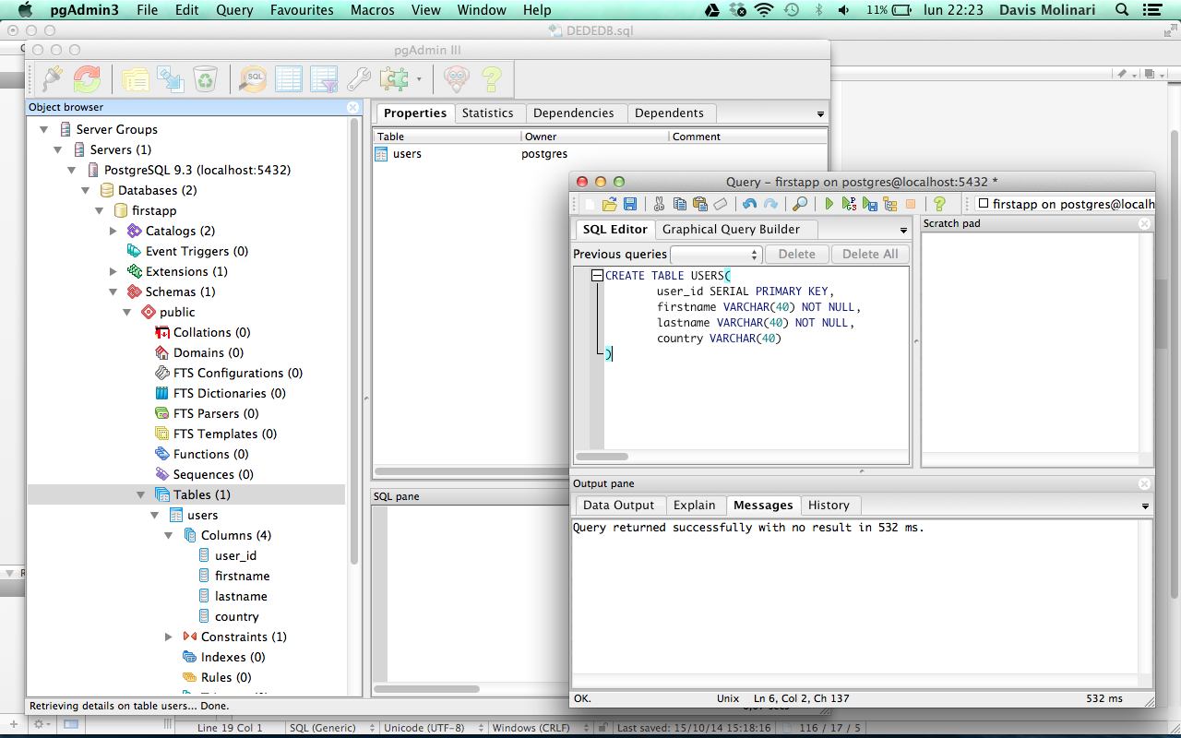Image resolution: width=1181 pixels, height=738 pixels.
Task: Switch to Graphical Query Builder tab
Action: (731, 230)
